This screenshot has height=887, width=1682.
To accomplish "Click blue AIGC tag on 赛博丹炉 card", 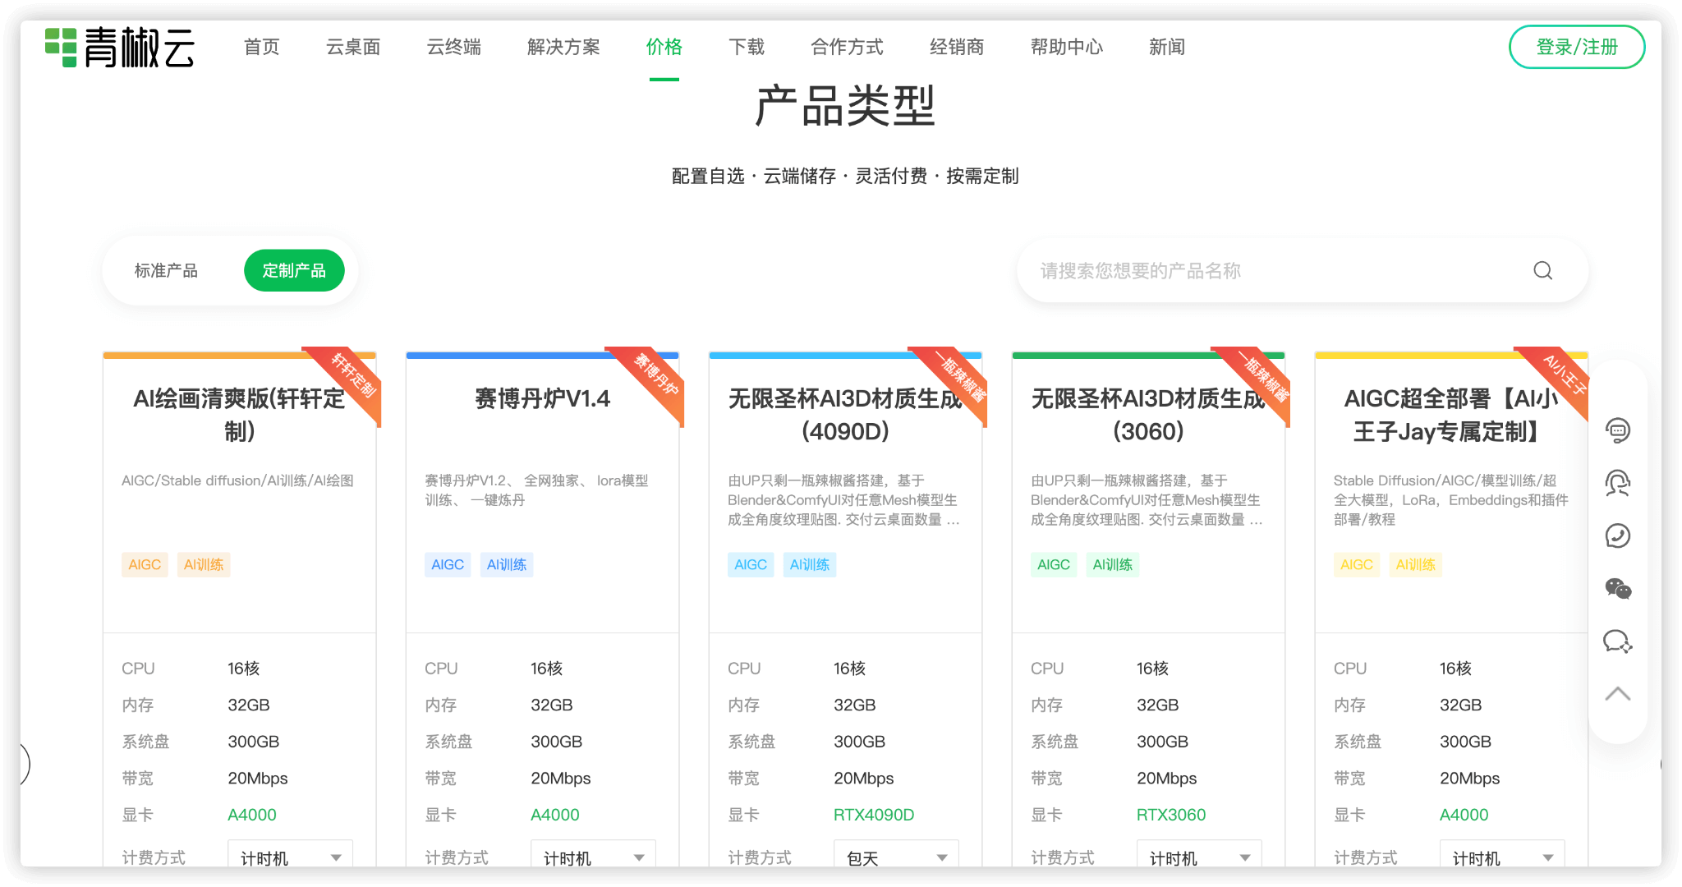I will (448, 564).
